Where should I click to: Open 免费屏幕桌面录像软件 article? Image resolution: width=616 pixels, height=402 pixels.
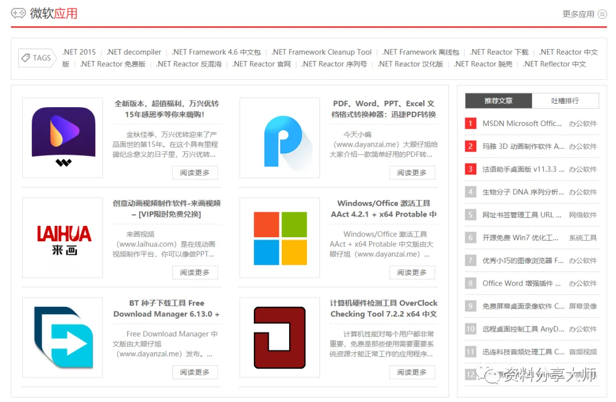(523, 306)
